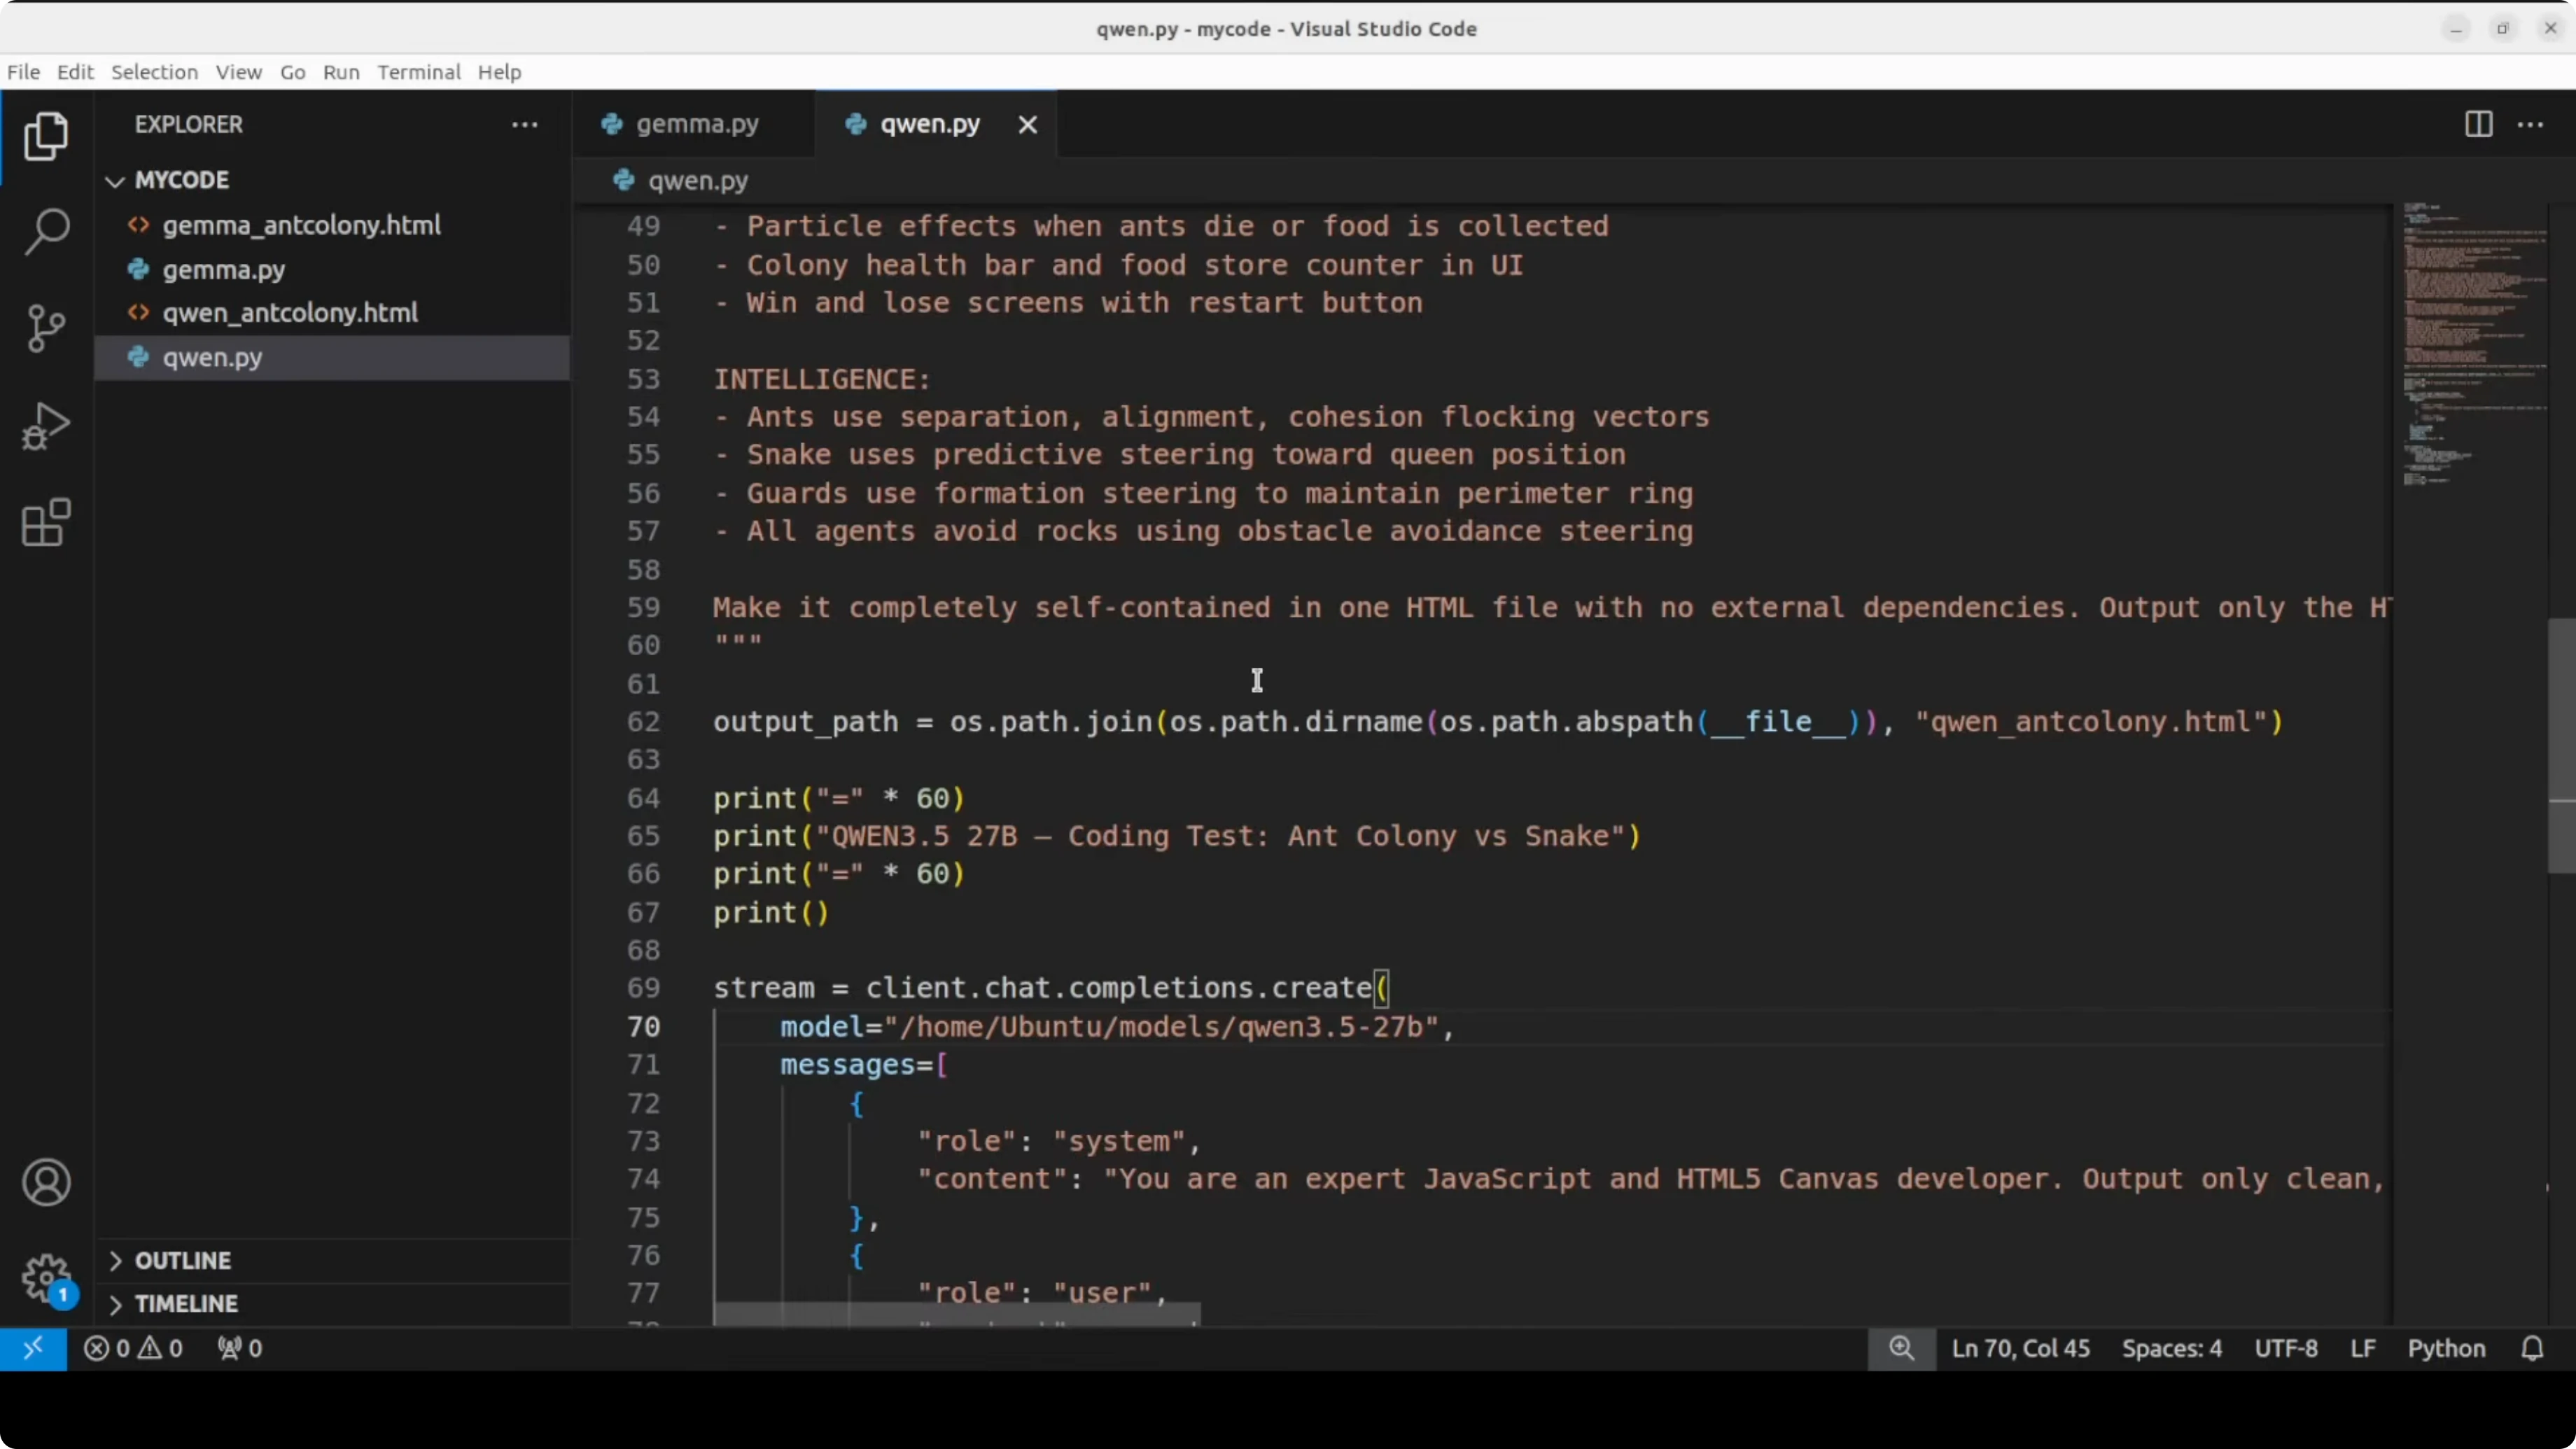The image size is (2576, 1449).
Task: Open qwen_antcolony.html in the explorer
Action: 289,313
